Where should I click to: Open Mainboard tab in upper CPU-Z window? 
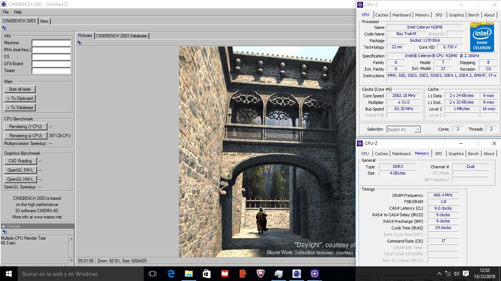tap(402, 15)
